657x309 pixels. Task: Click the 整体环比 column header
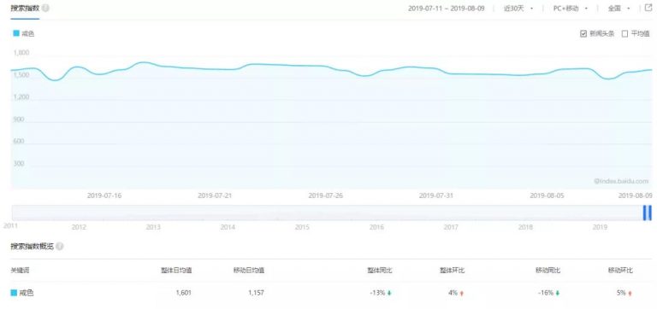point(453,271)
